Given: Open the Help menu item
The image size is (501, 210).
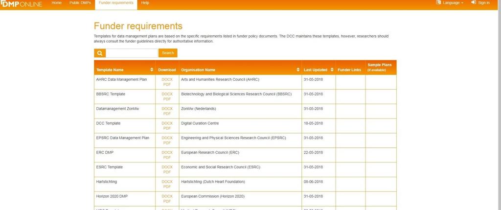Looking at the screenshot, I should [x=145, y=3].
